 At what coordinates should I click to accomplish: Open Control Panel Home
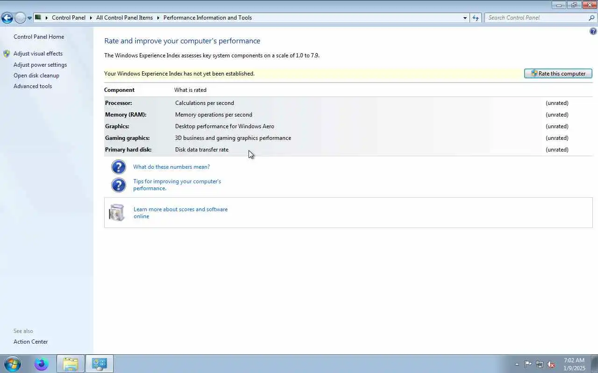(x=39, y=37)
